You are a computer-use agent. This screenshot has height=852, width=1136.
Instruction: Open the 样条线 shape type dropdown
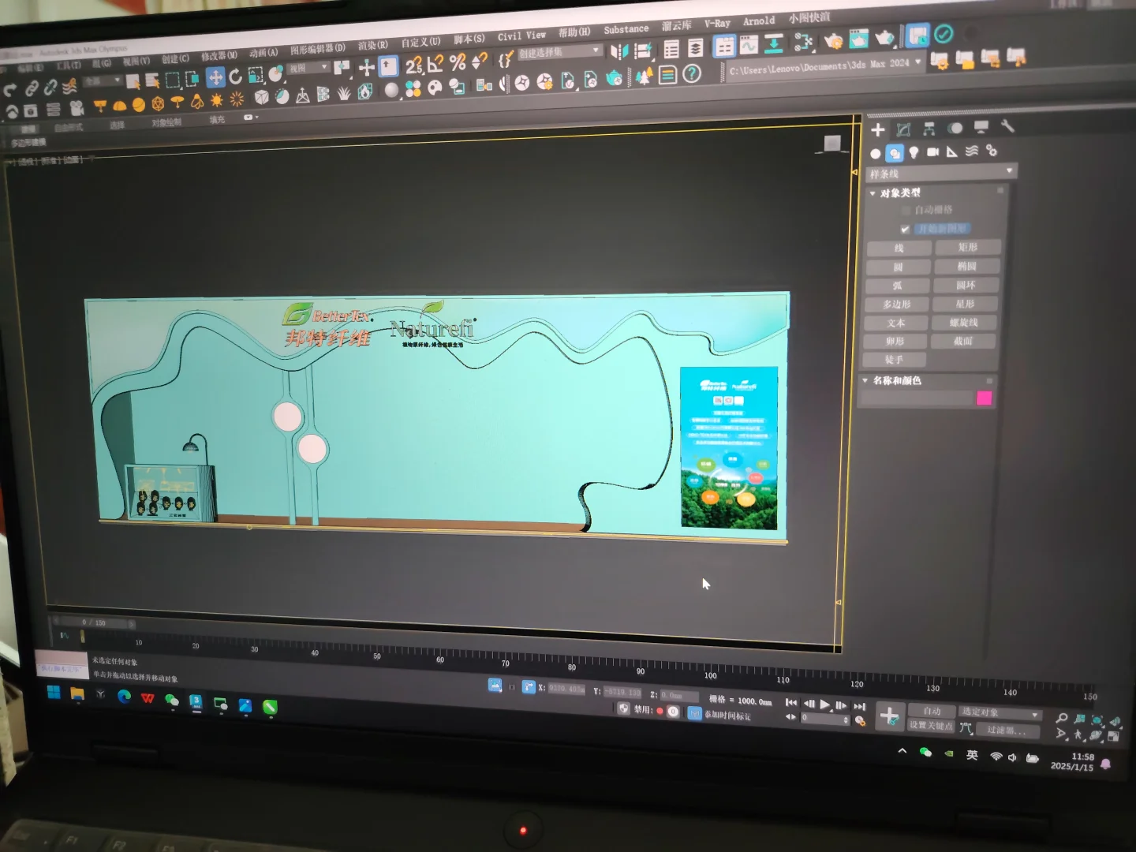coord(941,172)
